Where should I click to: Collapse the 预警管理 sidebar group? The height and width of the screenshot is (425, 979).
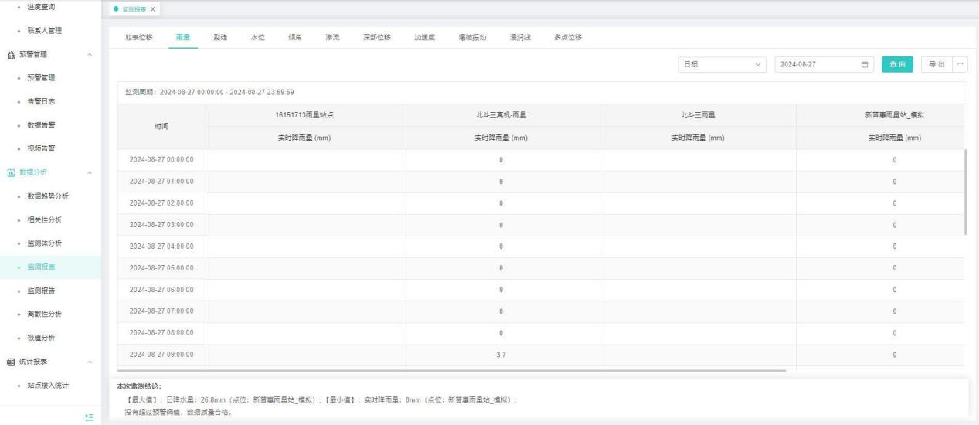(91, 54)
